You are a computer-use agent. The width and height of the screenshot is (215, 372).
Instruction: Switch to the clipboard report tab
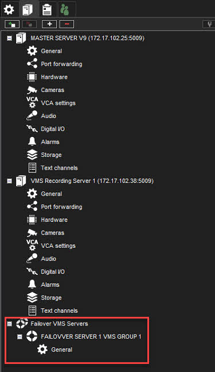tap(47, 10)
